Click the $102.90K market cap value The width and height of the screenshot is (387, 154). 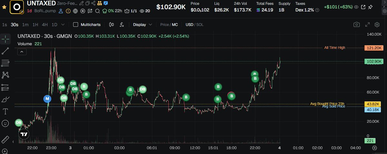coord(171,7)
